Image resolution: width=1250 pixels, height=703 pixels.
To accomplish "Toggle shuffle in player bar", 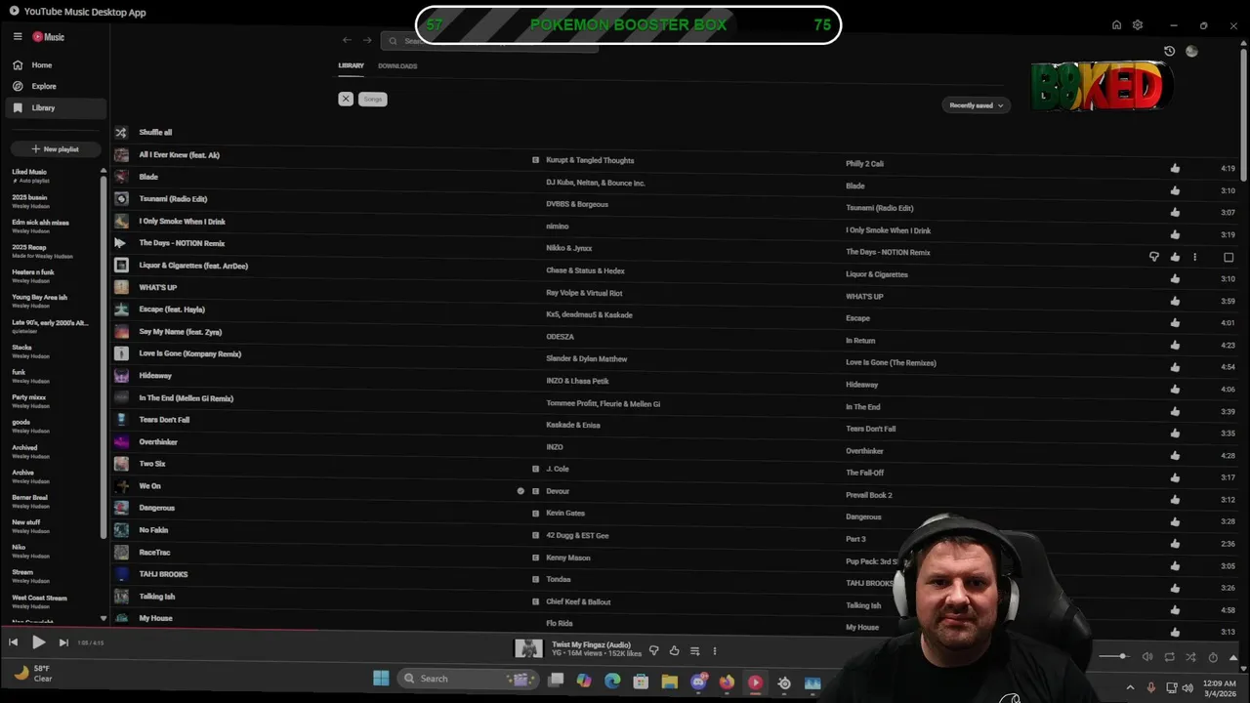I will tap(1191, 657).
